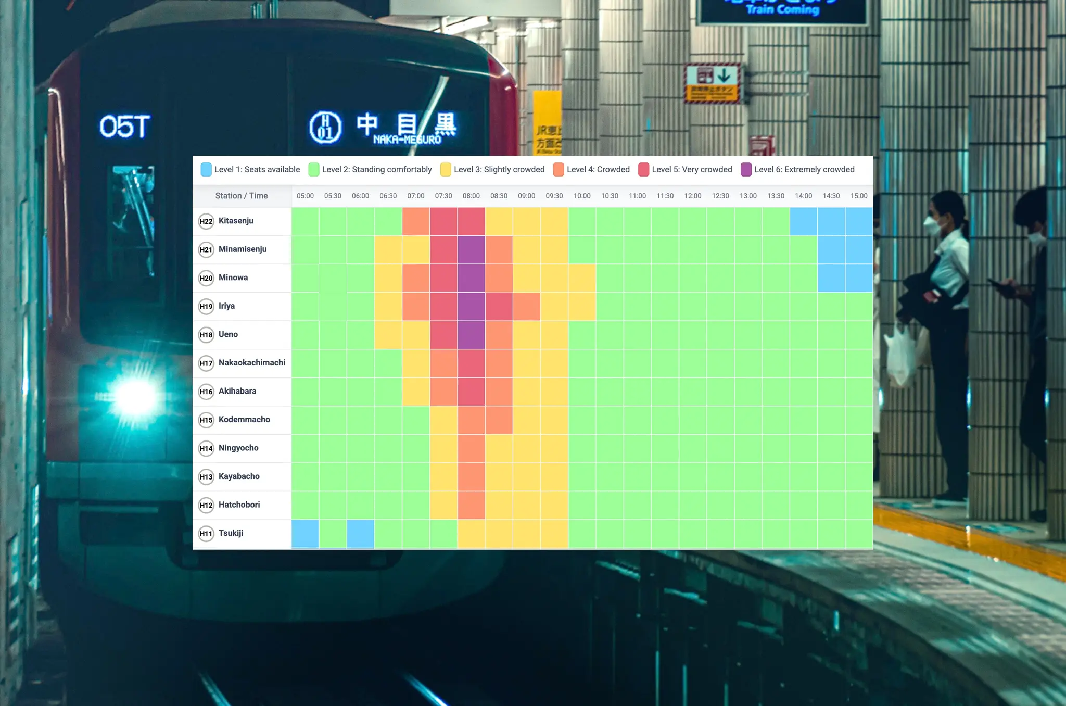The height and width of the screenshot is (706, 1066).
Task: Click Ueno's purple 08:00 cell
Action: (x=471, y=335)
